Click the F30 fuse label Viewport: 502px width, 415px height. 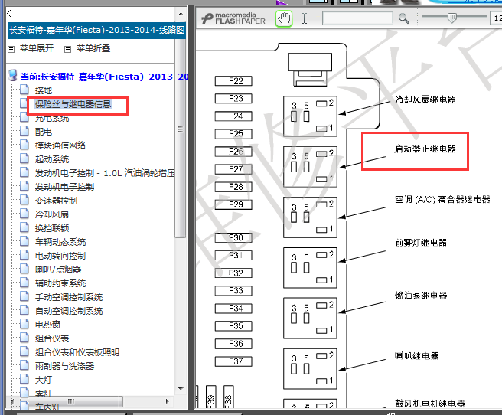click(233, 237)
